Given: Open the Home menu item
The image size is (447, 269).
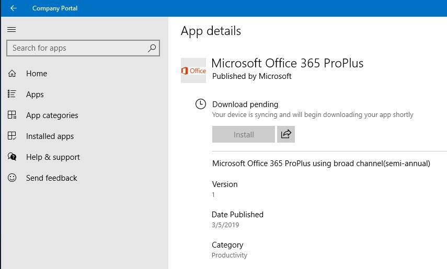Looking at the screenshot, I should (x=37, y=74).
